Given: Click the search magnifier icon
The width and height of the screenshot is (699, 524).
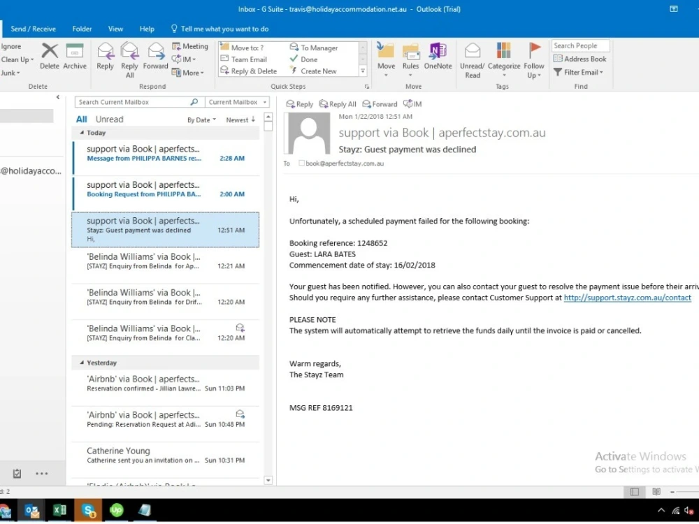Looking at the screenshot, I should point(194,102).
